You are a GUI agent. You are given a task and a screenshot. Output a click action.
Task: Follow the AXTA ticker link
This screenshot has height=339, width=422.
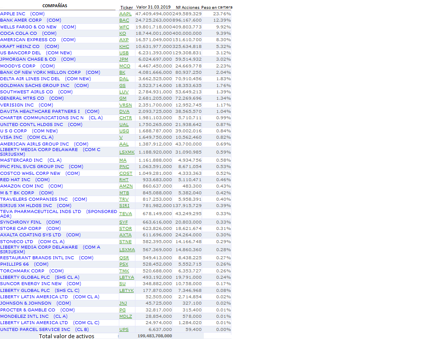[x=125, y=235]
